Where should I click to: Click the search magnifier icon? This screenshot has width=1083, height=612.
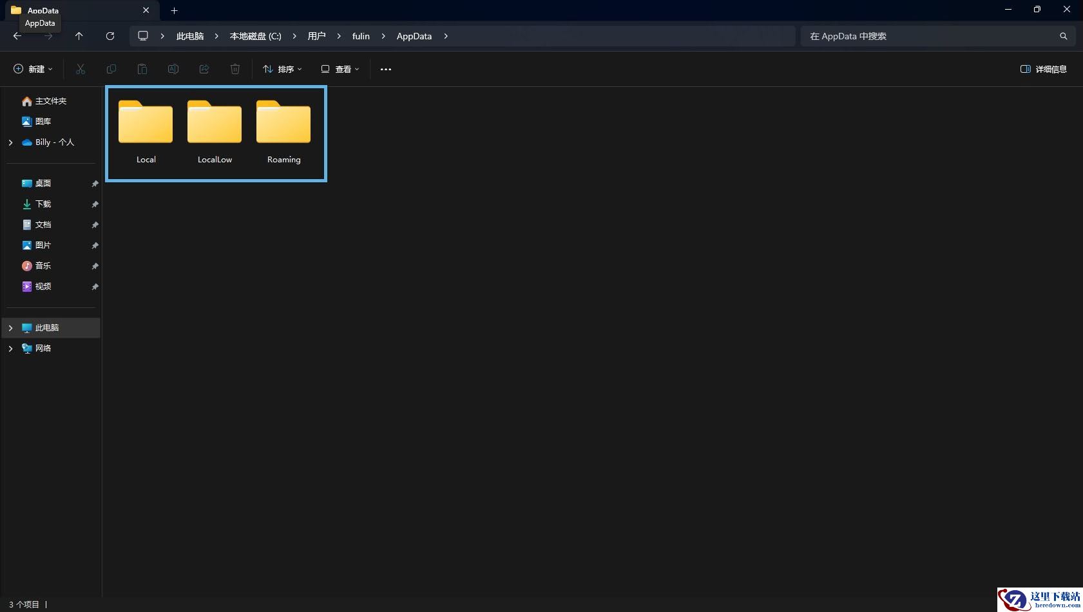(1064, 36)
